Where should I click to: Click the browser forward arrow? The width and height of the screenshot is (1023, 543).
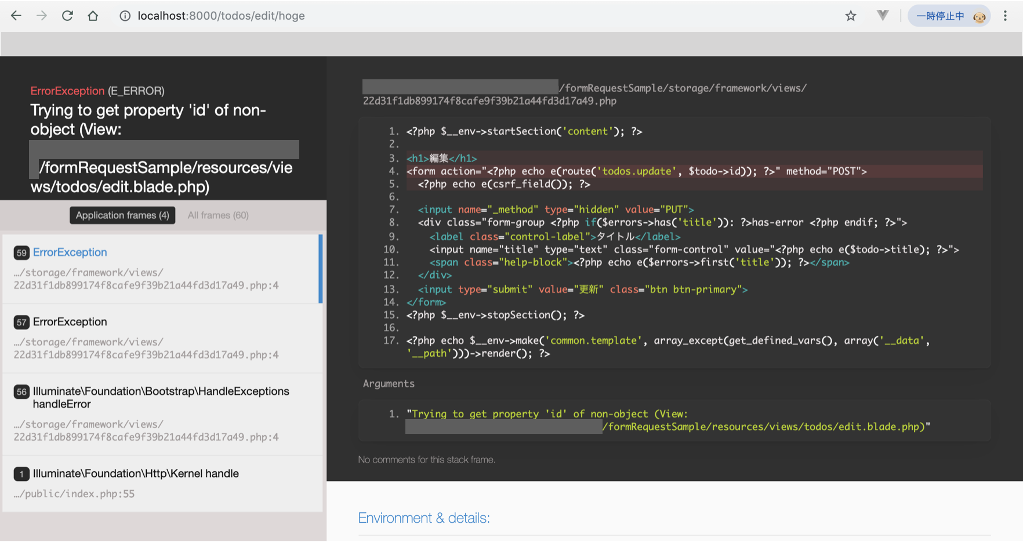point(42,16)
